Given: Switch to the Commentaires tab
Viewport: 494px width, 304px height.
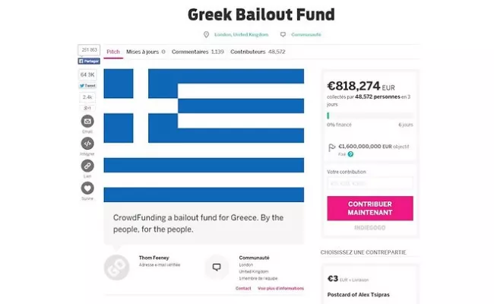Looking at the screenshot, I should click(198, 52).
